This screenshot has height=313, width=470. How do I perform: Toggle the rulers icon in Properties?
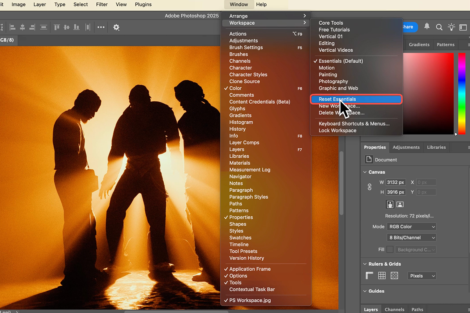369,276
